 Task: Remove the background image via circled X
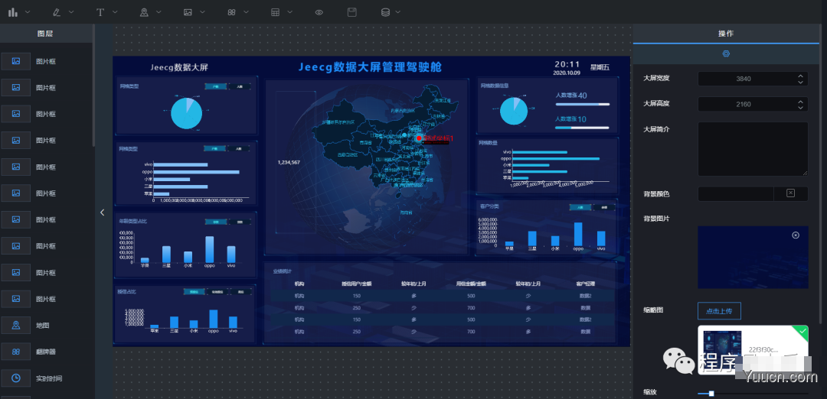796,235
